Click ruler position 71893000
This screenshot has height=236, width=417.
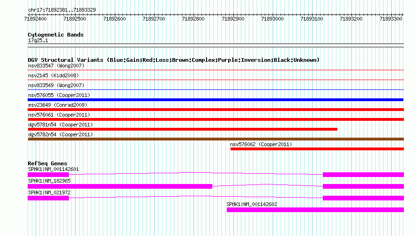click(x=272, y=19)
